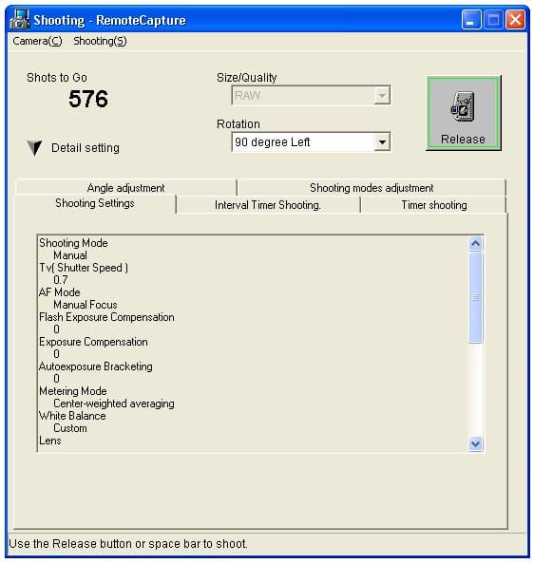Click the RemoteCapture app icon in title bar
Image resolution: width=534 pixels, height=563 pixels.
point(19,19)
